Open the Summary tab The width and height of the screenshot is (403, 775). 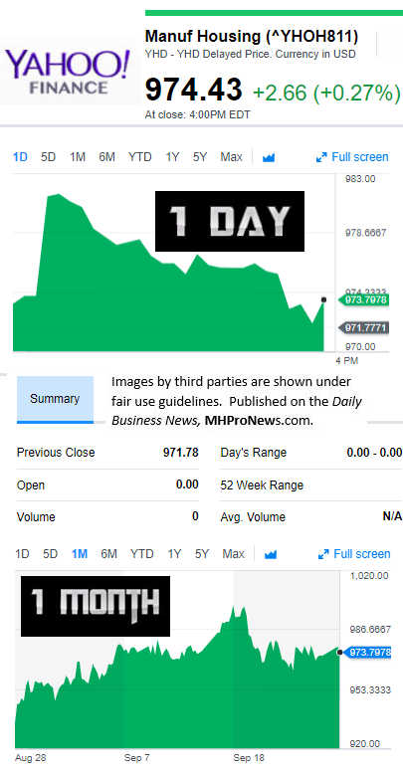[55, 399]
